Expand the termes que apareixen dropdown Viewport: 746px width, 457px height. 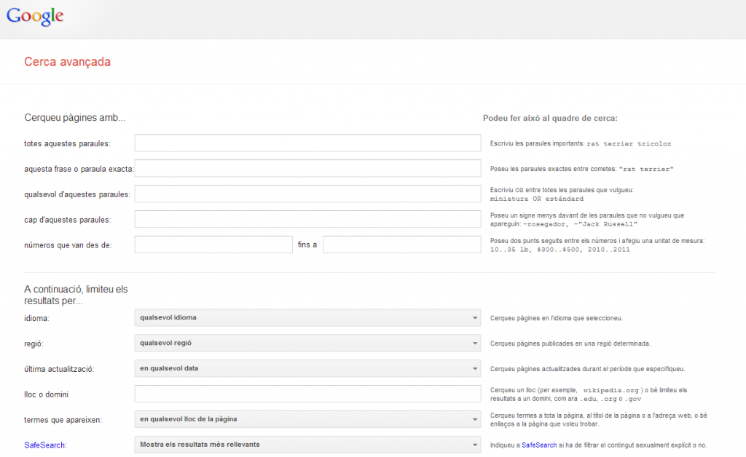click(307, 419)
